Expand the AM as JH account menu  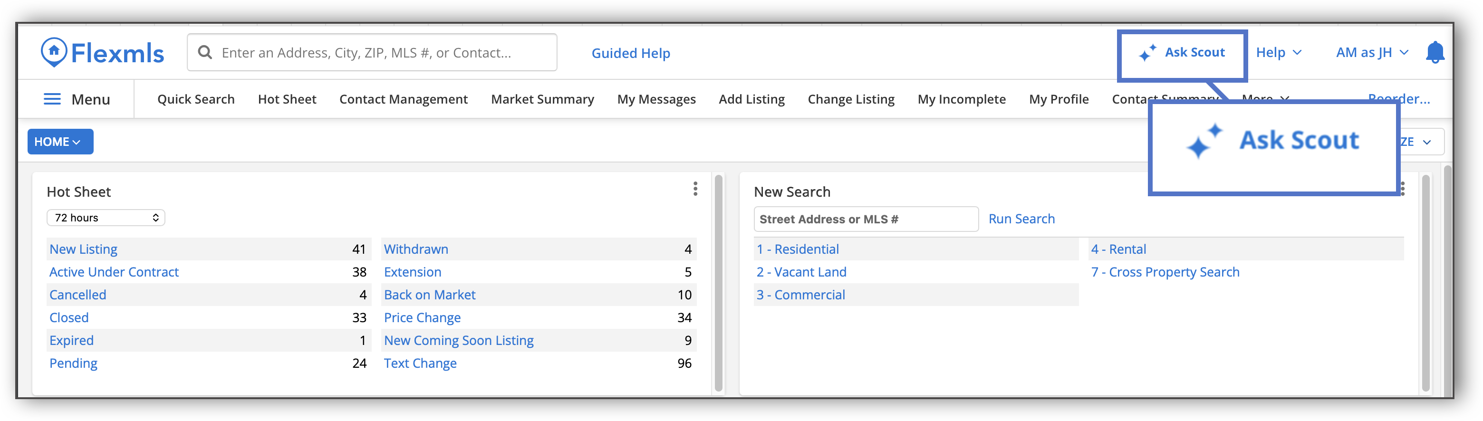point(1372,52)
